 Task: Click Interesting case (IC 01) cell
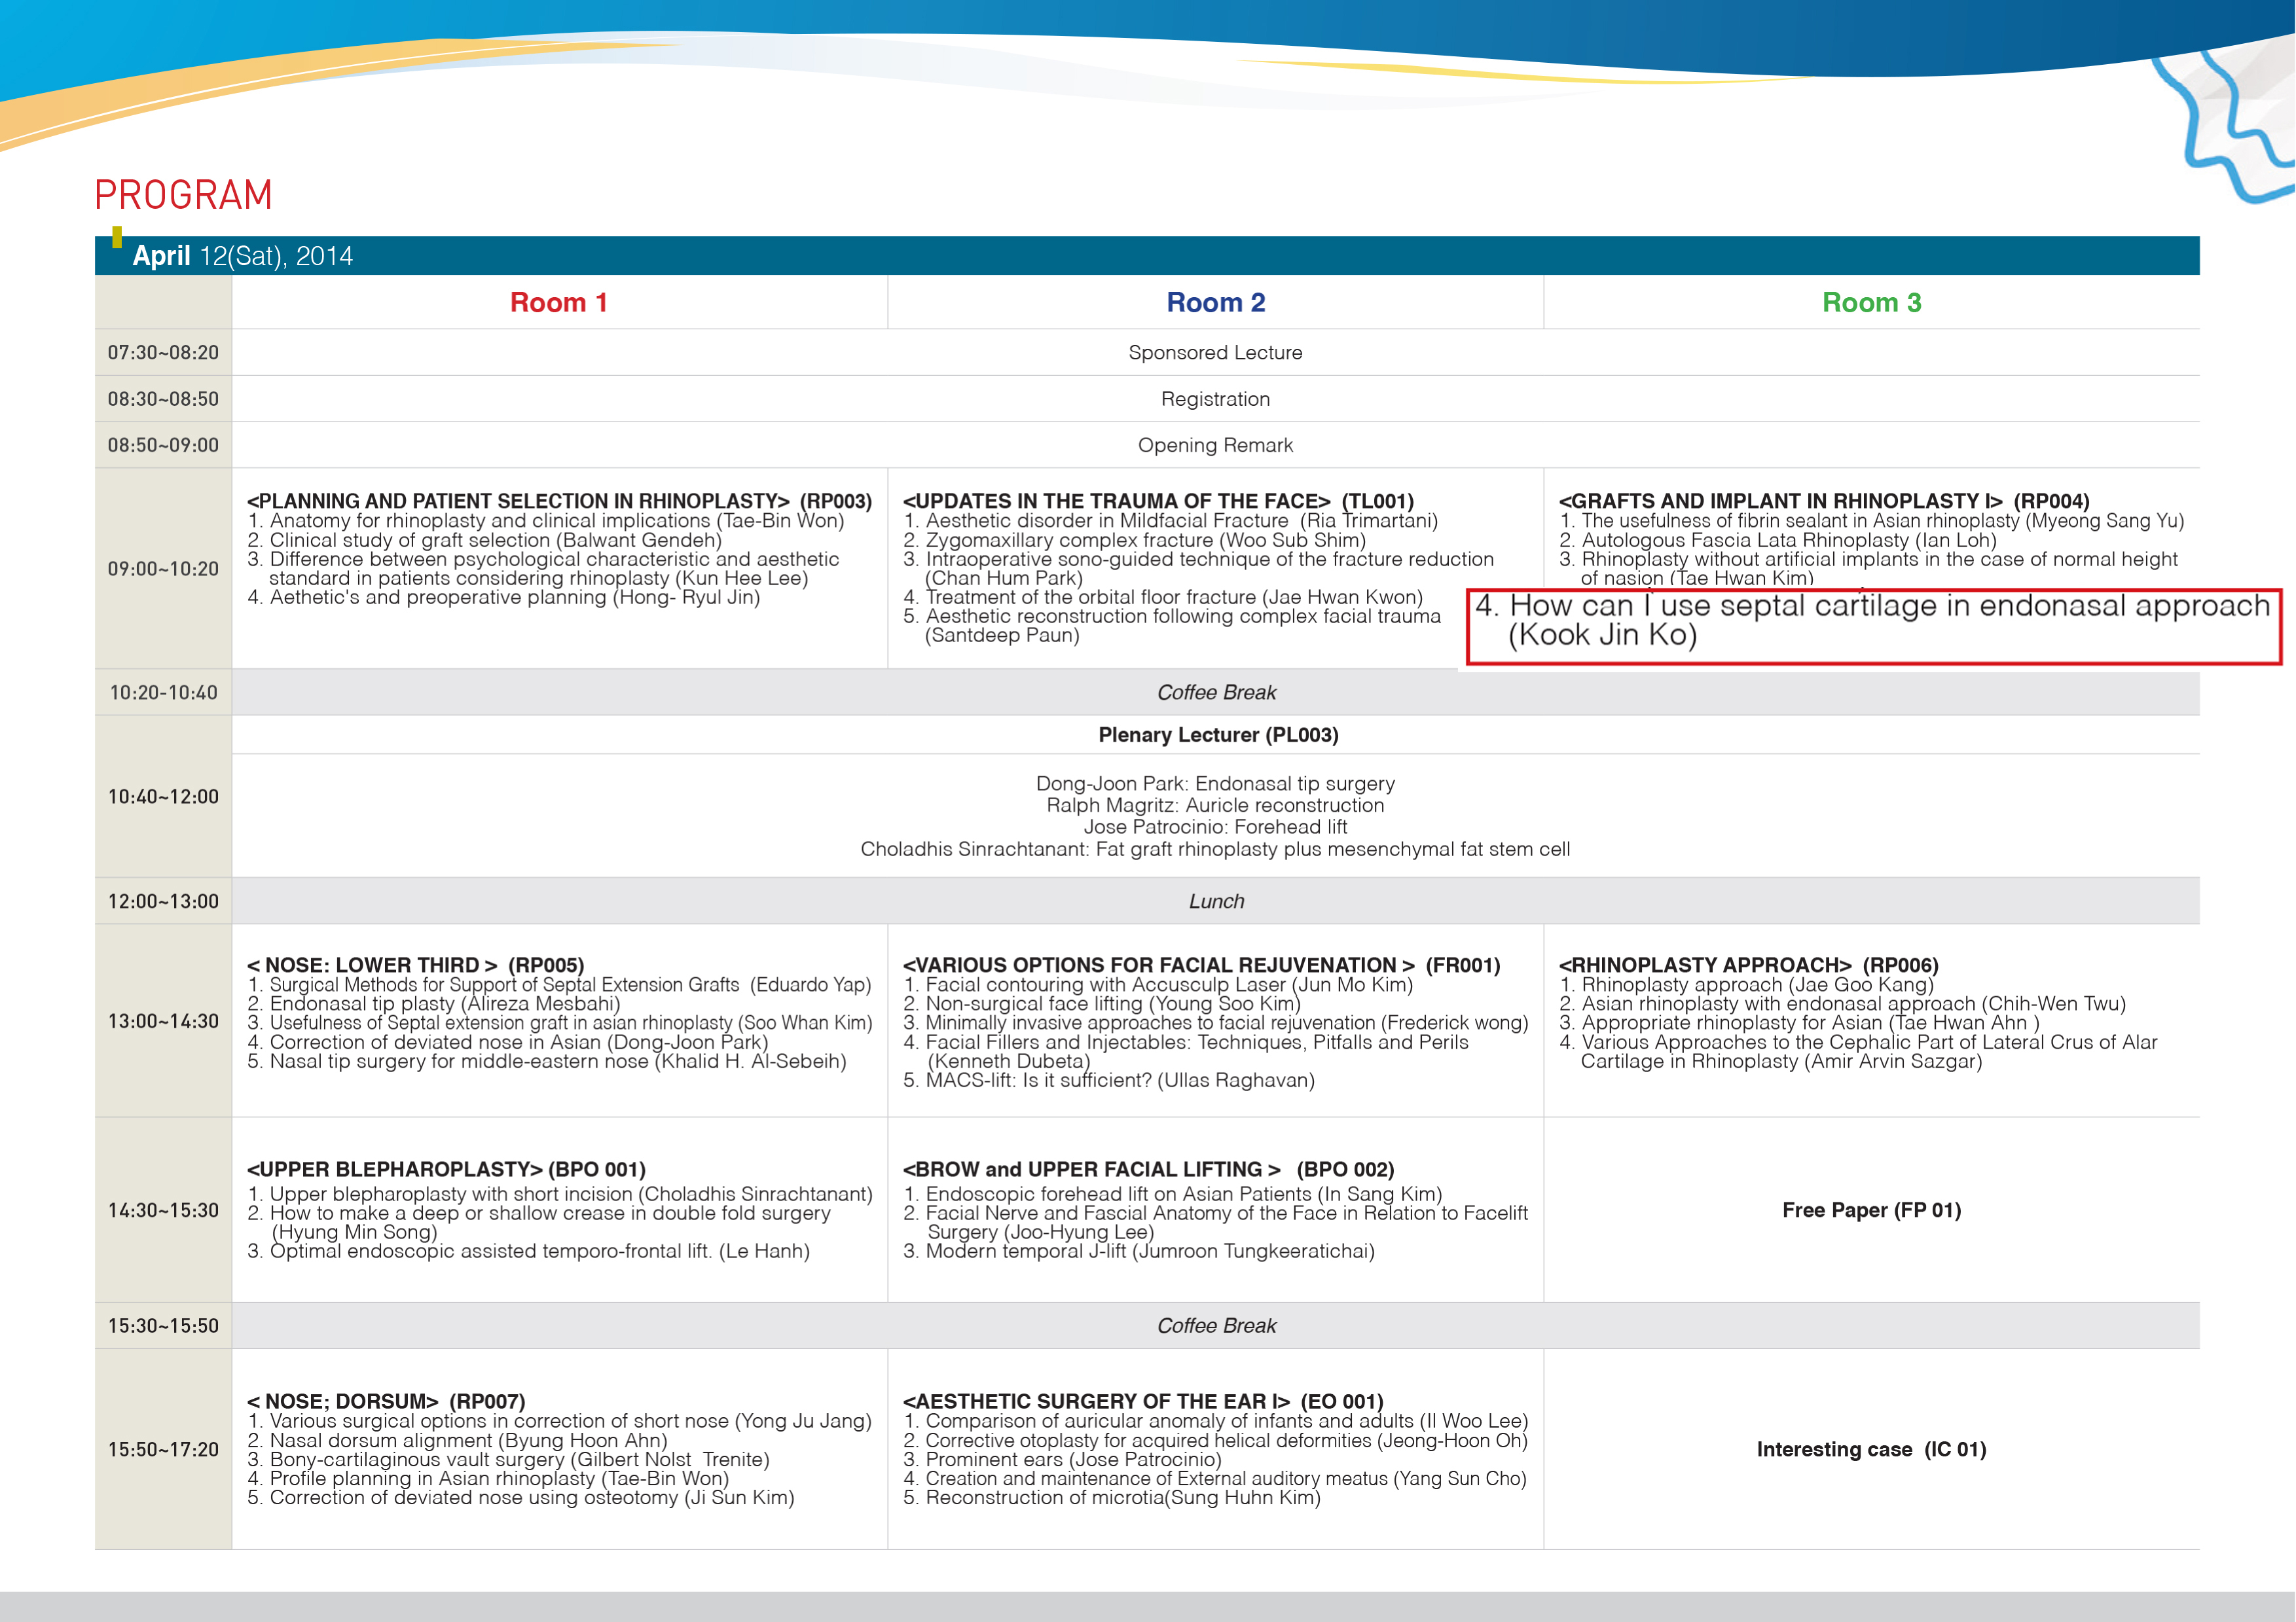click(1872, 1449)
